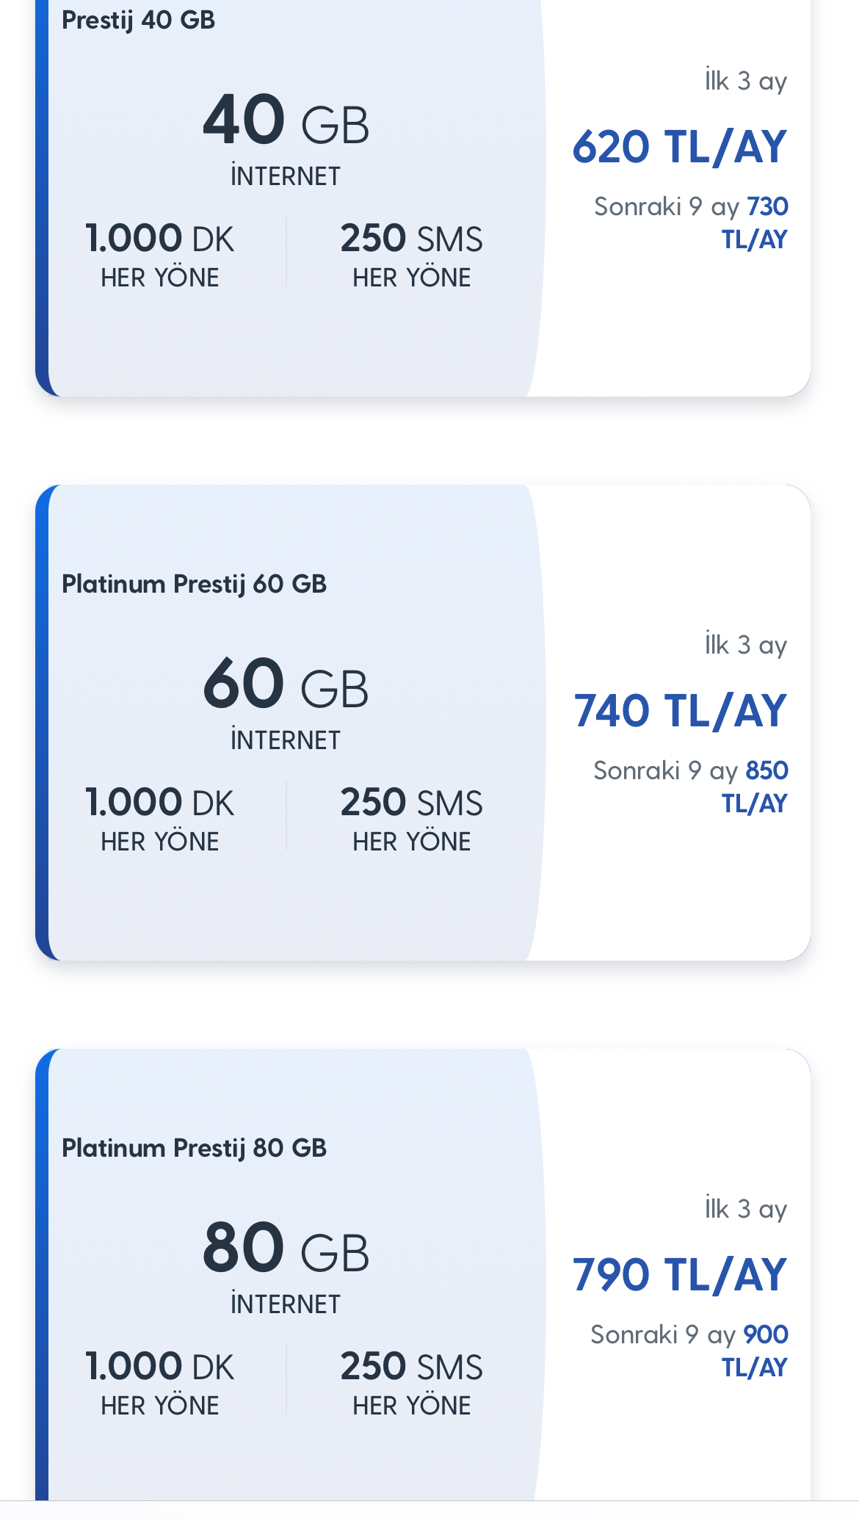The height and width of the screenshot is (1521, 859).
Task: Tap the 740 TL/AY price
Action: pos(680,710)
